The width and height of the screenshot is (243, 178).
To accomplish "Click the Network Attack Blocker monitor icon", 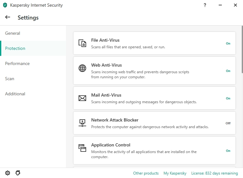I will 82,123.
